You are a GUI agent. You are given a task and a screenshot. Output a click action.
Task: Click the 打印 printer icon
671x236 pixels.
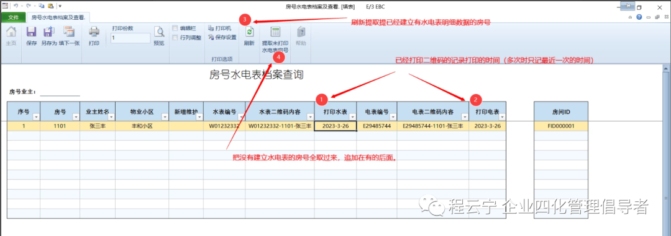pos(94,32)
